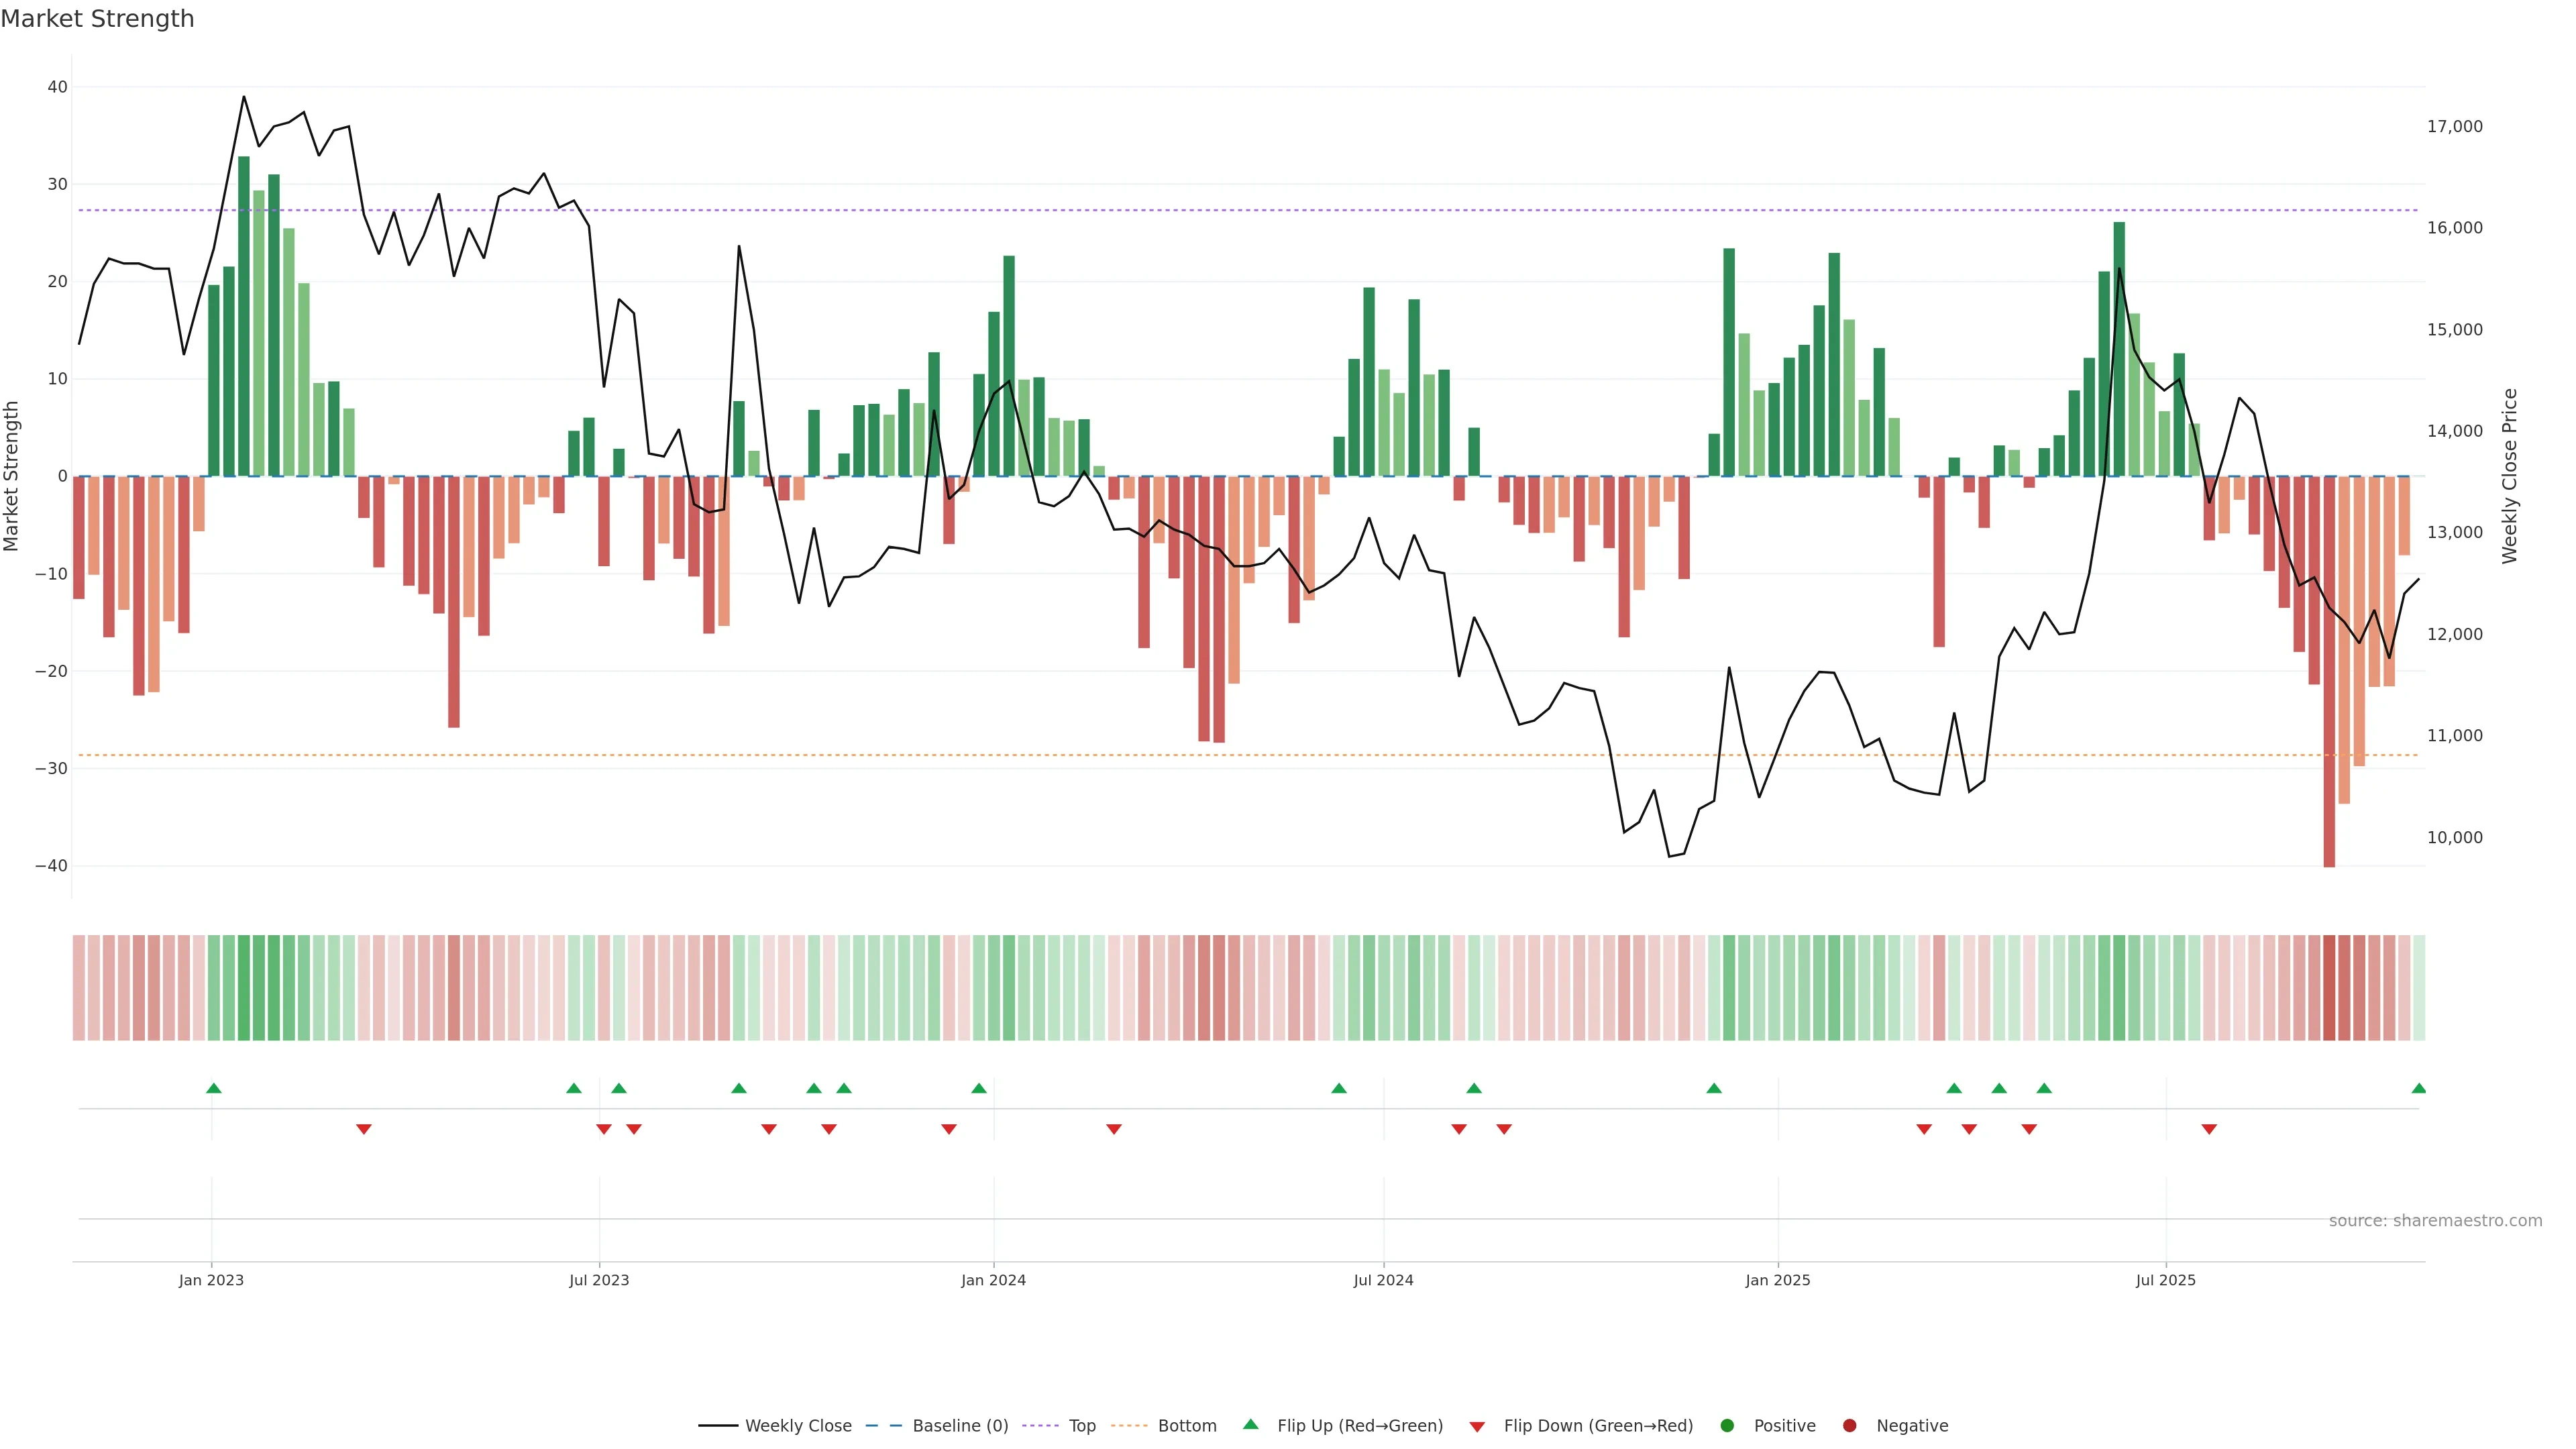The height and width of the screenshot is (1449, 2576).
Task: Click the source: sharemaestro.com text
Action: click(x=2435, y=1221)
